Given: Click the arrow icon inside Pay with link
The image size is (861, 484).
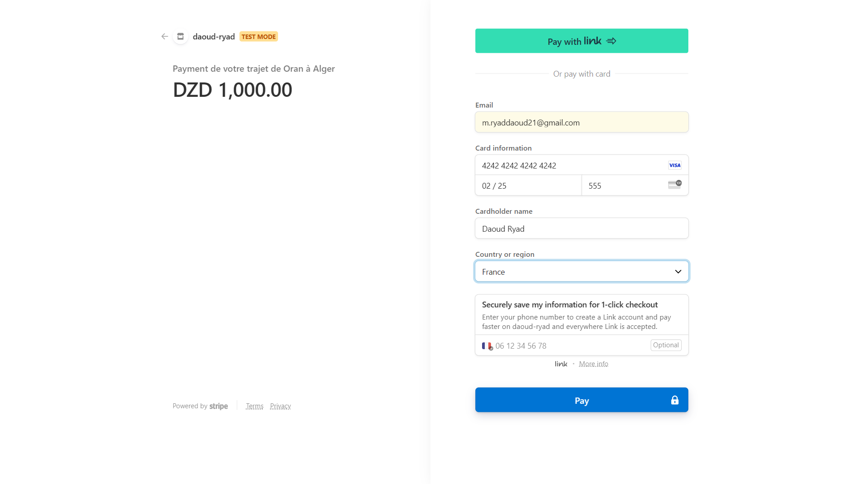Looking at the screenshot, I should click(x=611, y=41).
